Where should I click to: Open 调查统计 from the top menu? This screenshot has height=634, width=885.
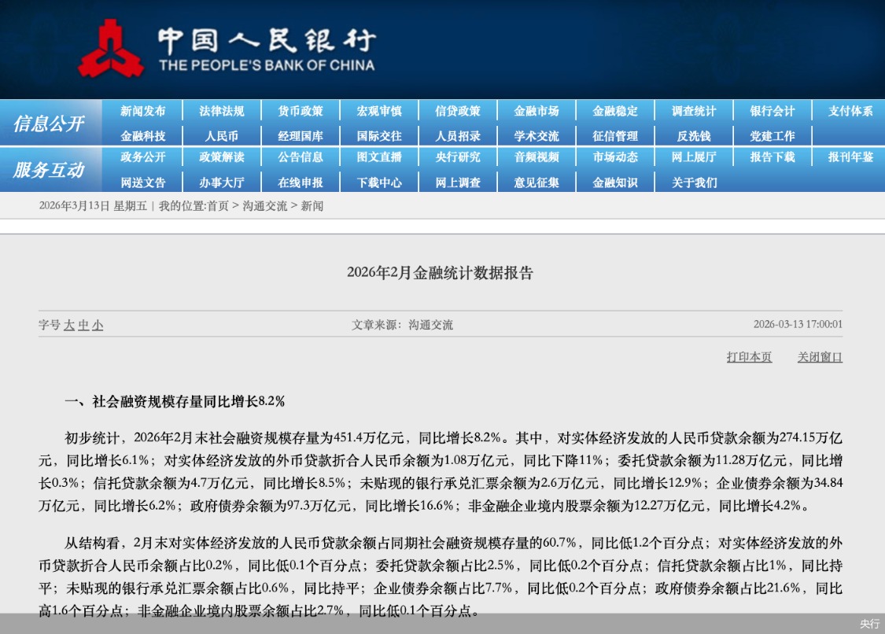coord(695,111)
